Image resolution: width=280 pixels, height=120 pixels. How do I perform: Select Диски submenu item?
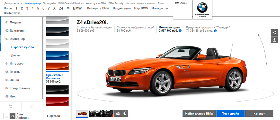[16, 55]
